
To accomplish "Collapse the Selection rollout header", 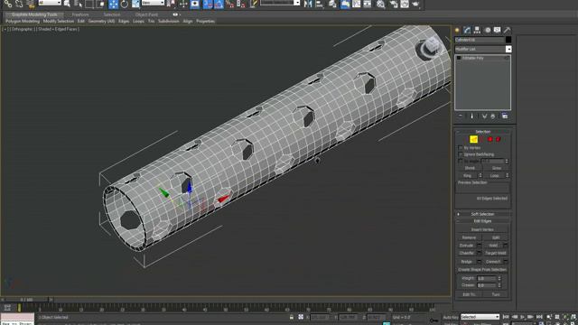I will tap(482, 132).
